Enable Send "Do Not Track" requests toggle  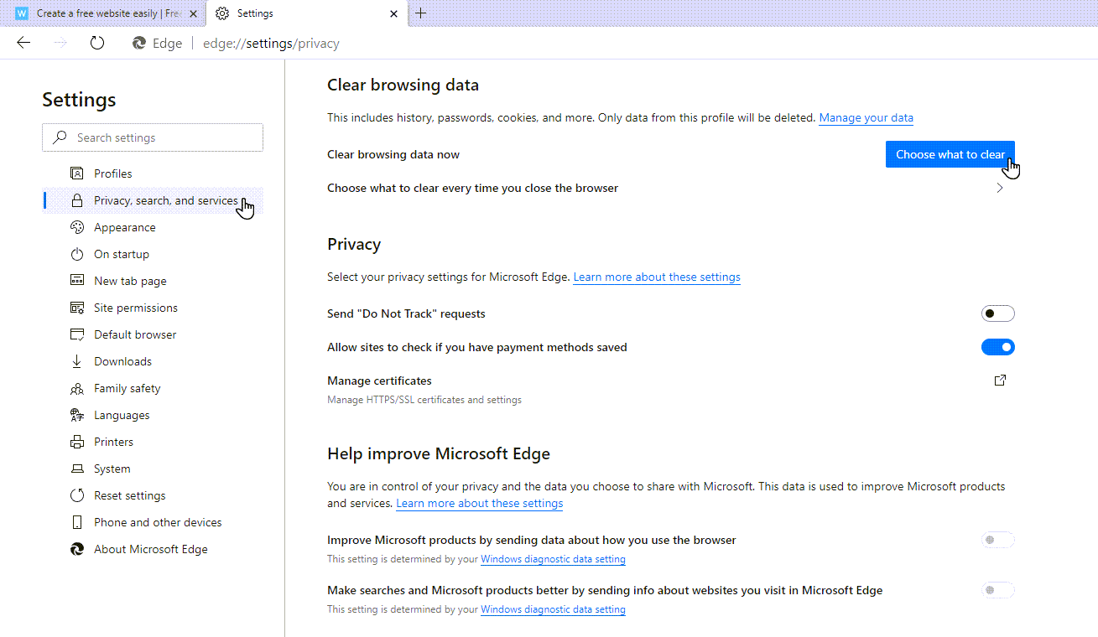point(998,313)
